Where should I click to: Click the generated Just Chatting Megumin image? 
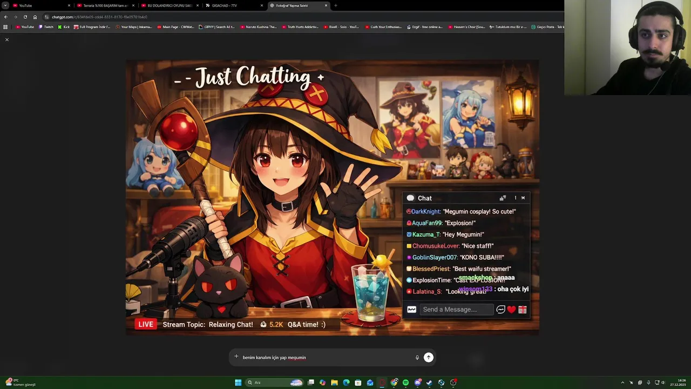(x=332, y=197)
